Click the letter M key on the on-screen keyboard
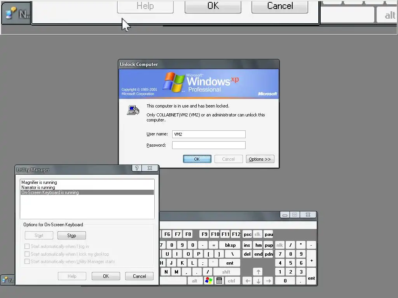This screenshot has width=398, height=298. click(x=176, y=272)
